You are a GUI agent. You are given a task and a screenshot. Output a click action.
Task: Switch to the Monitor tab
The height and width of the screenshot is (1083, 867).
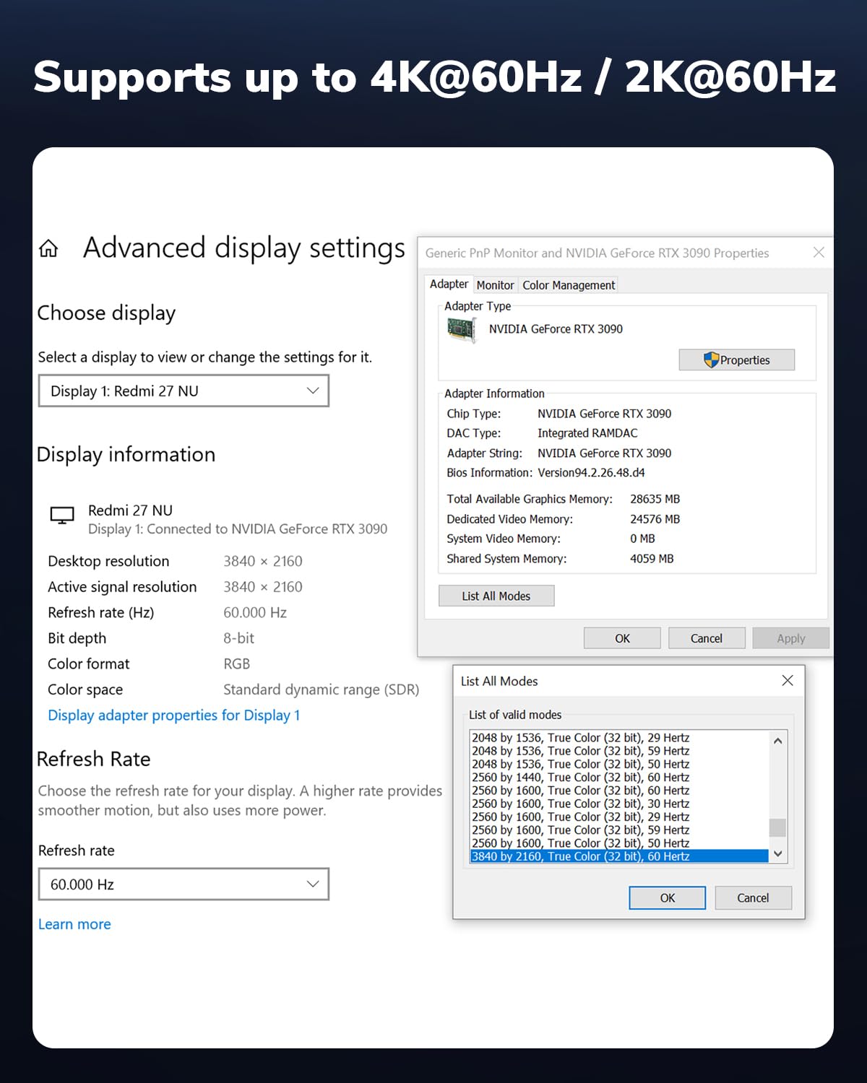495,285
